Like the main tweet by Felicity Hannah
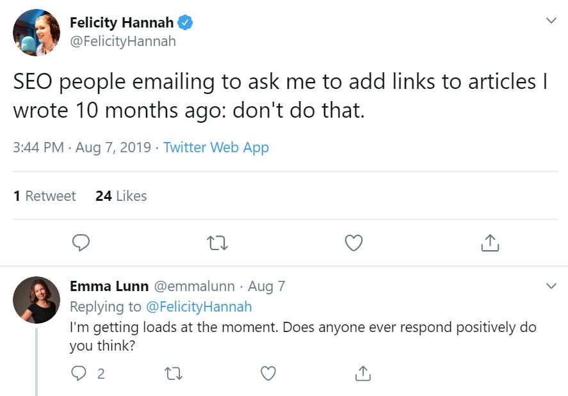Image resolution: width=568 pixels, height=396 pixels. click(x=353, y=242)
